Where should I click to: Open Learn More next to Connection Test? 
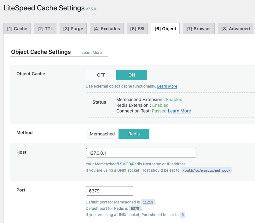179,111
